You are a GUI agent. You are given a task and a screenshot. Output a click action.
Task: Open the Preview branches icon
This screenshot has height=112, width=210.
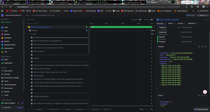(x=2, y=85)
